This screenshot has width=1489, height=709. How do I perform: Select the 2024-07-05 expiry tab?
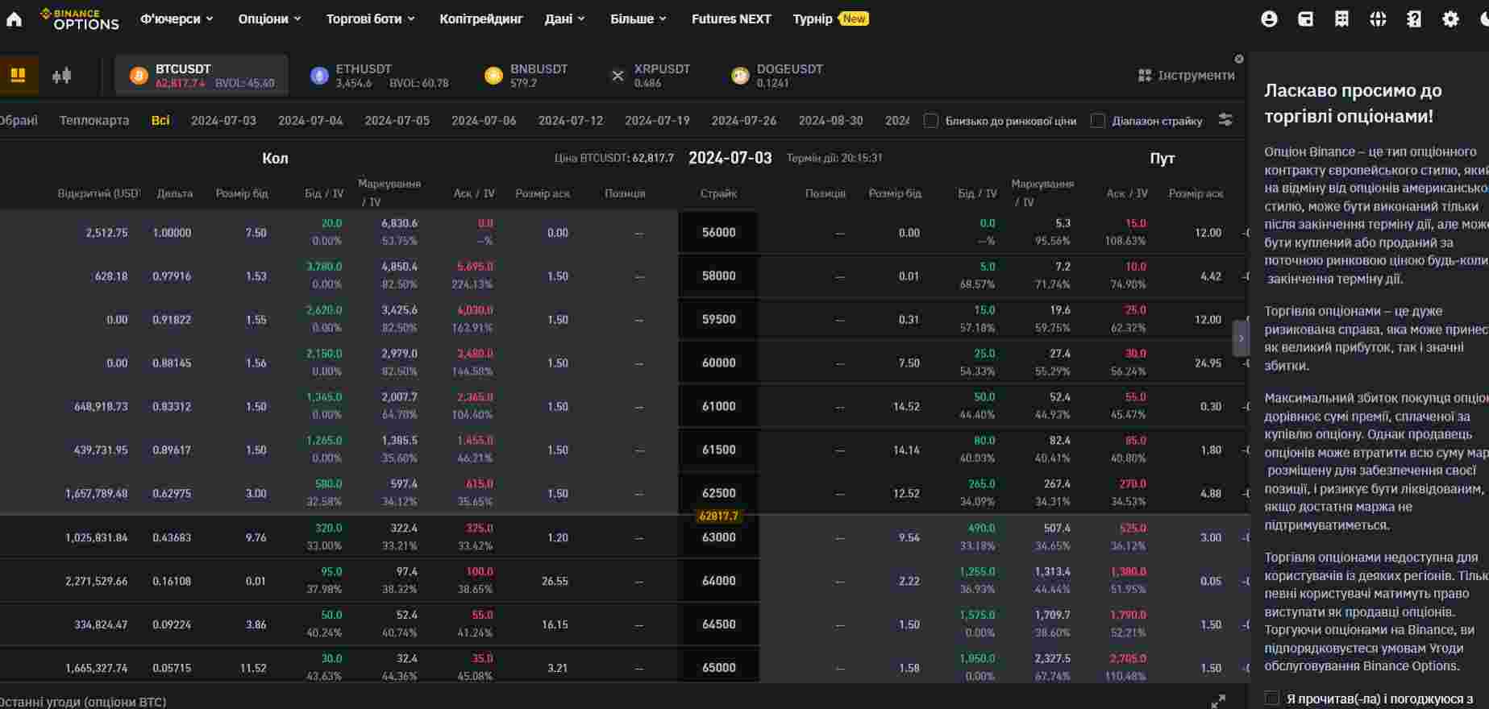[397, 120]
